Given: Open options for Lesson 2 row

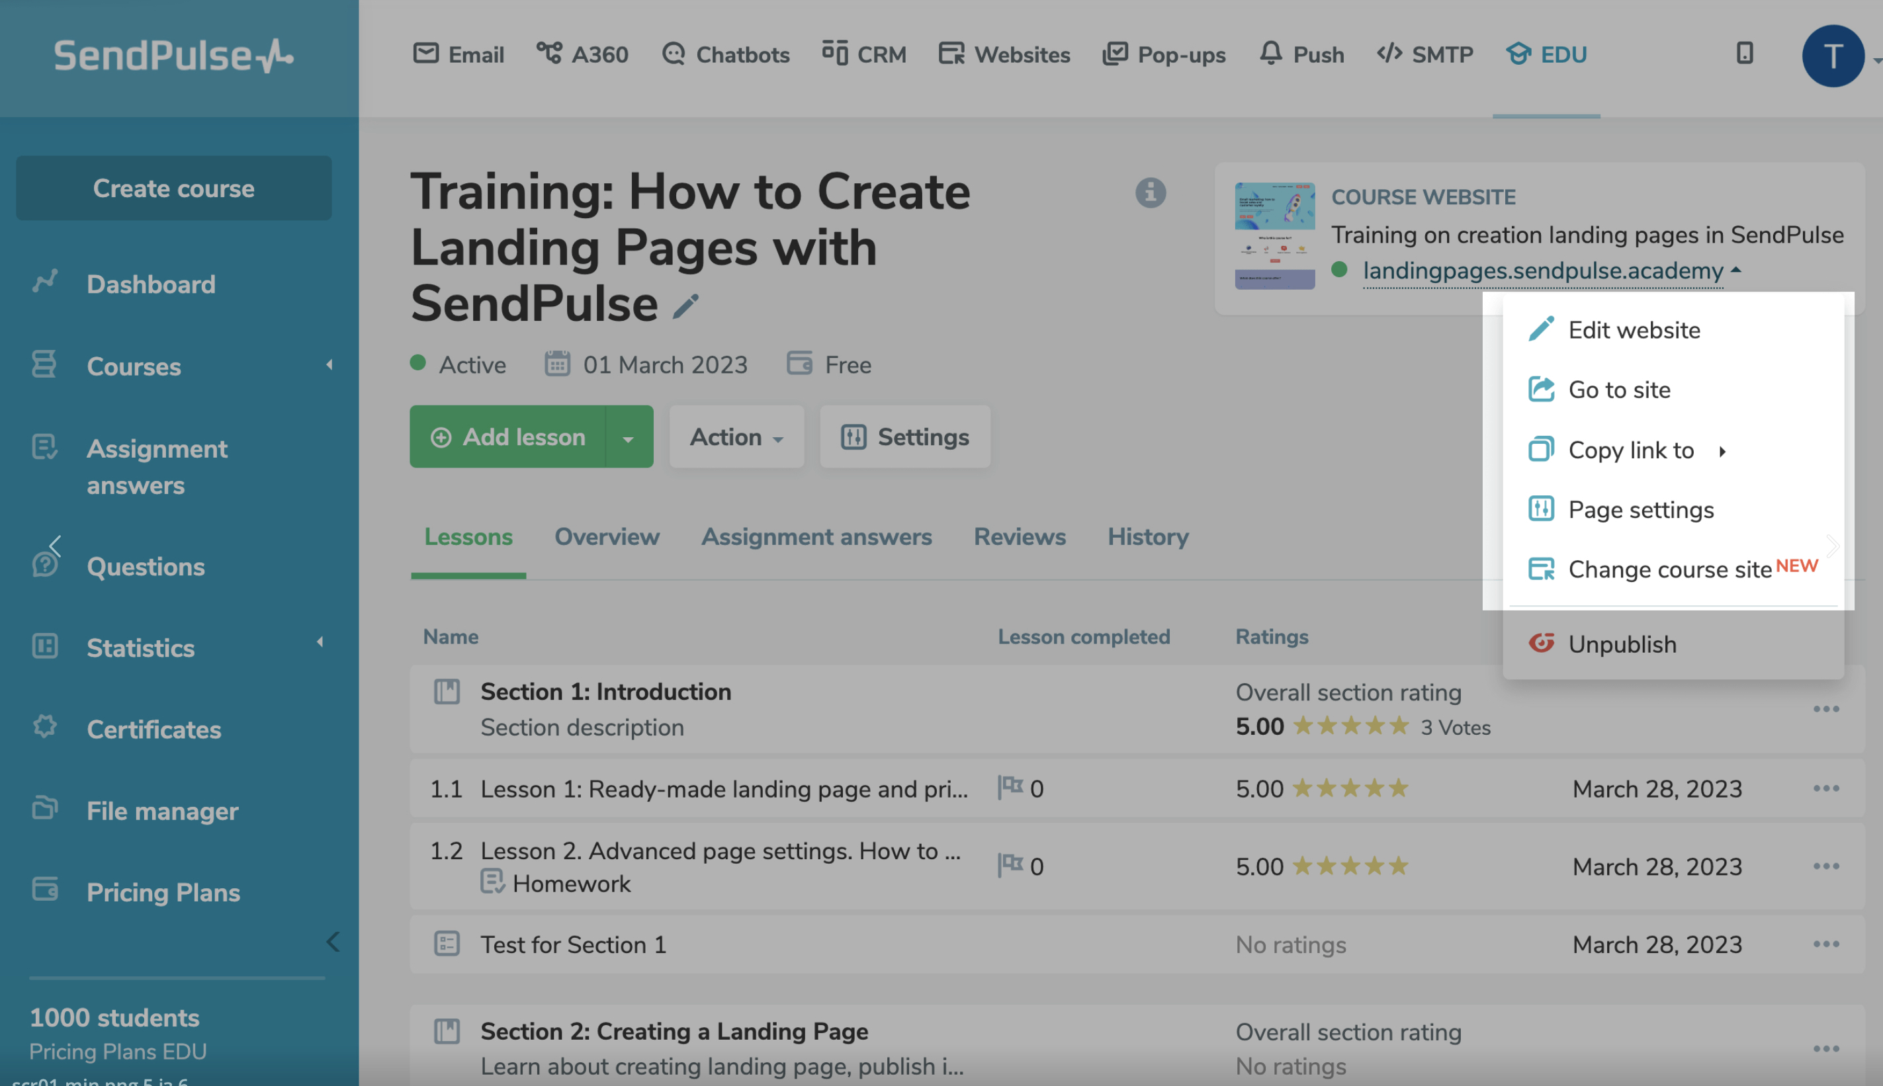Looking at the screenshot, I should point(1825,866).
